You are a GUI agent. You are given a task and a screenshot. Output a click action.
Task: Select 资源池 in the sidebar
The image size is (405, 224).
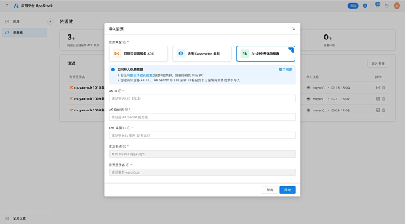pyautogui.click(x=25, y=33)
